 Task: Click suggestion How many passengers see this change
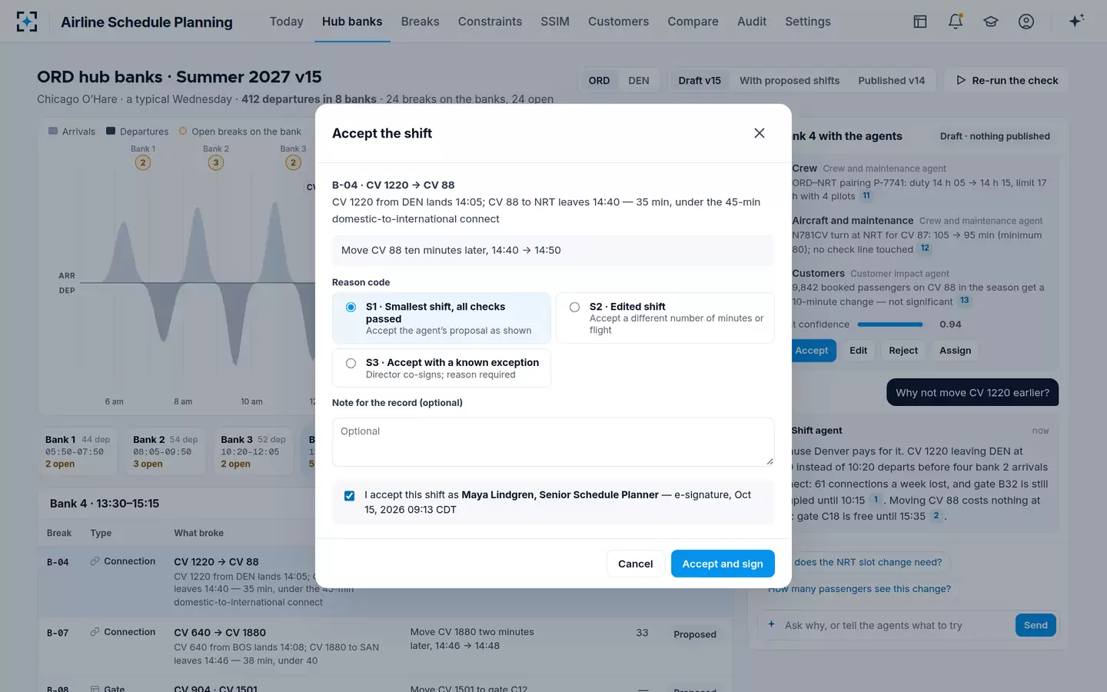coord(859,589)
